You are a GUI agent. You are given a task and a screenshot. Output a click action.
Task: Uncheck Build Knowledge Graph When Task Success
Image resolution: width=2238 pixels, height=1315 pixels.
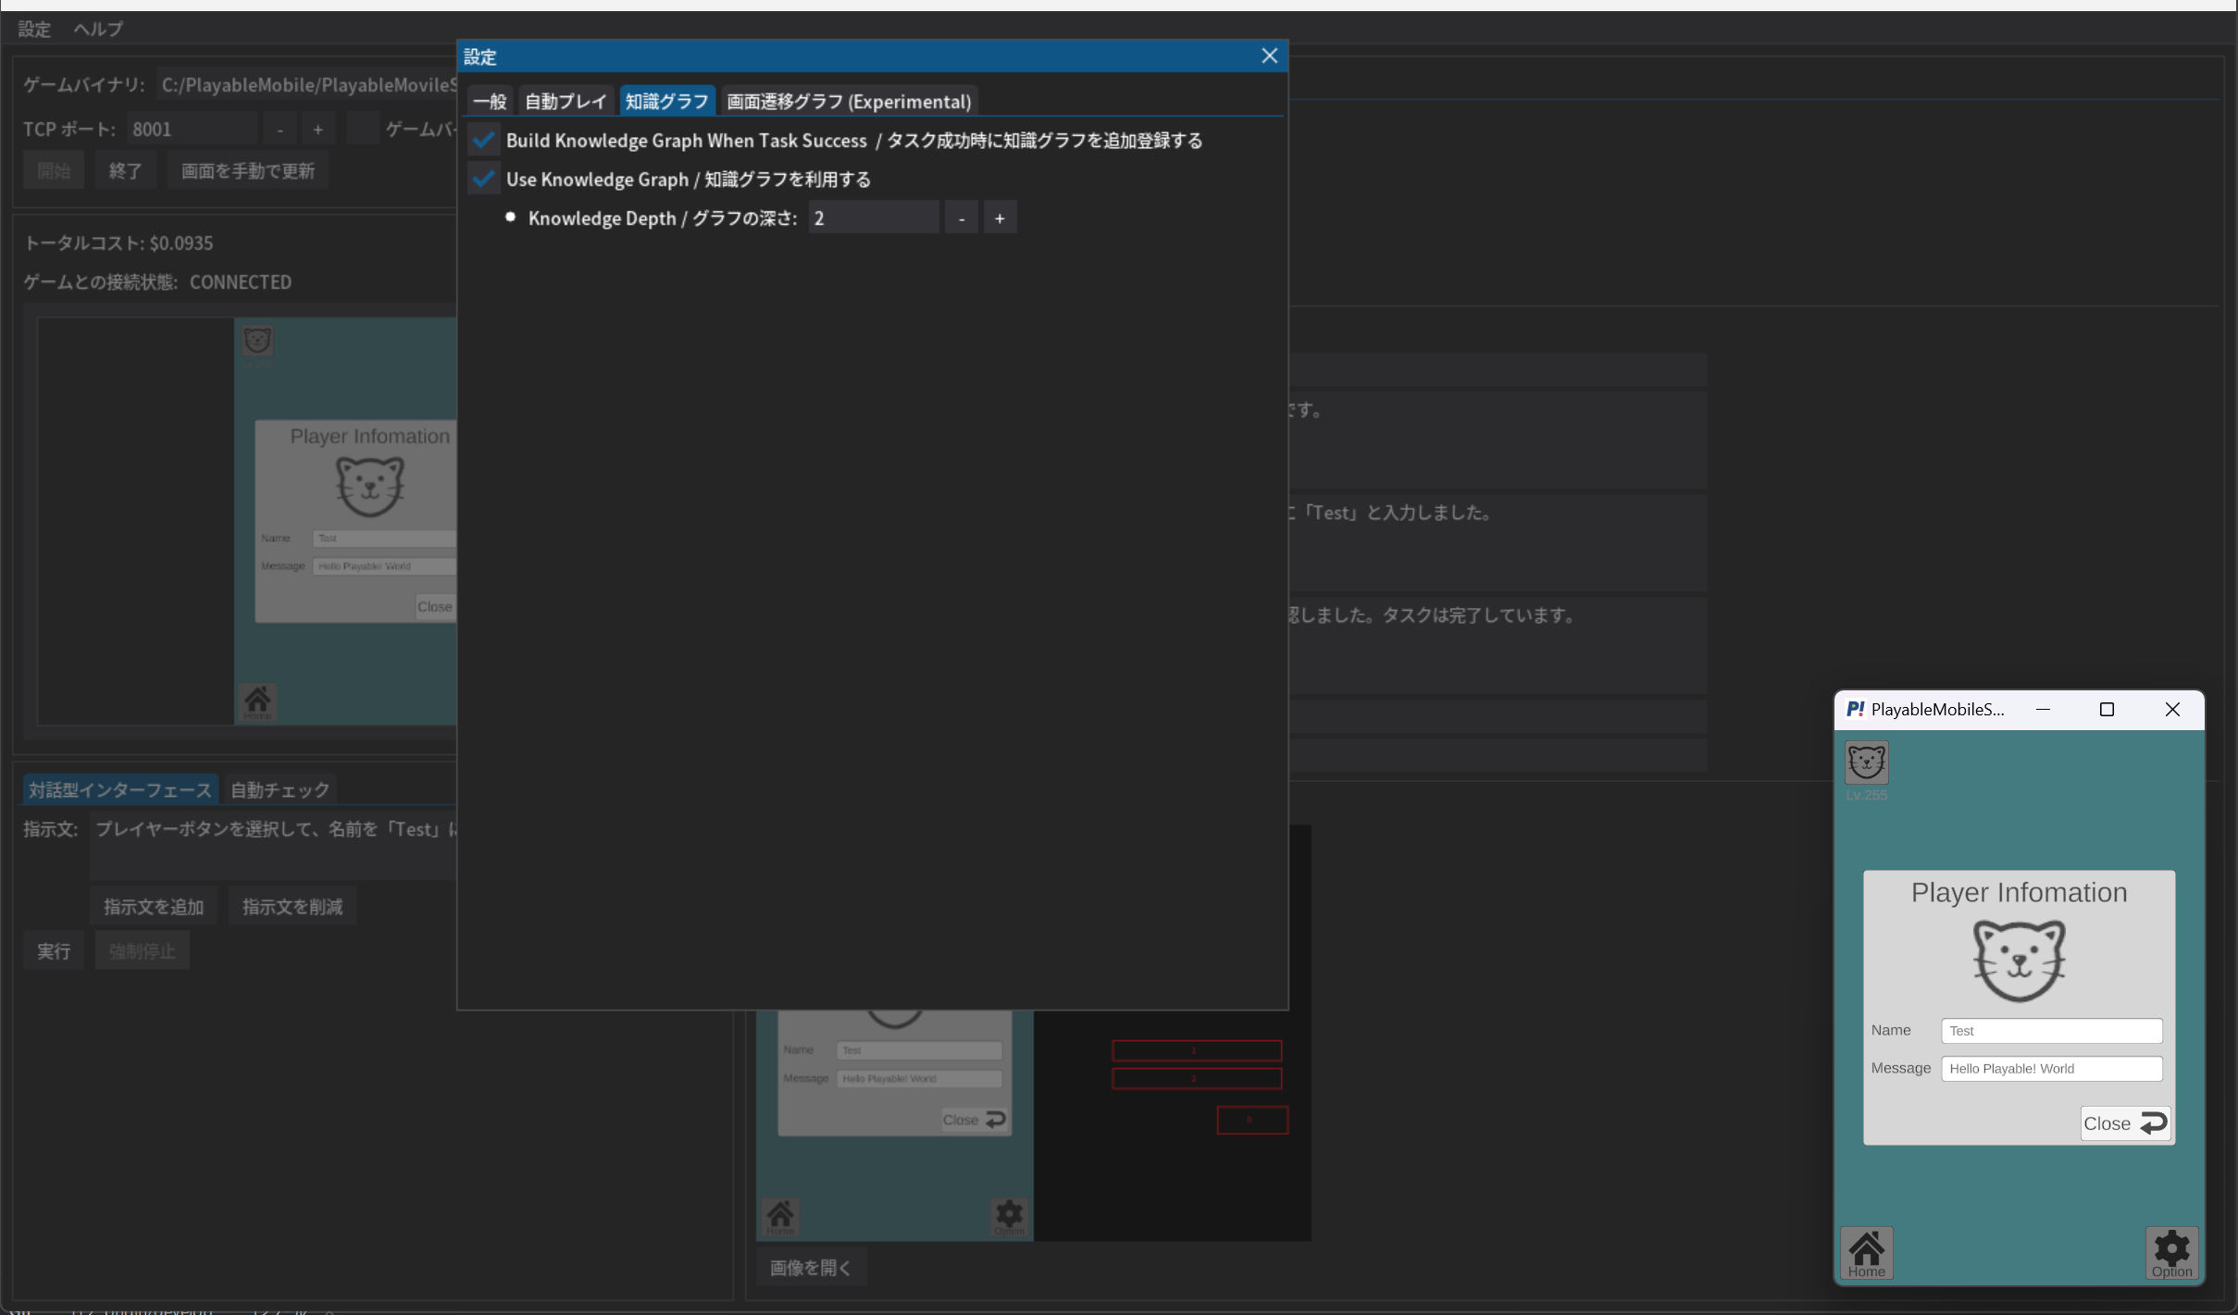coord(484,140)
